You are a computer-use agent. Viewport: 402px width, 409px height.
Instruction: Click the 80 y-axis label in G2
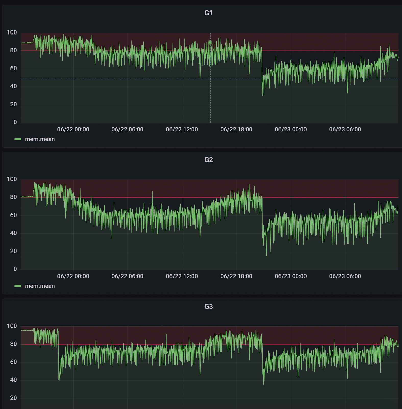13,197
